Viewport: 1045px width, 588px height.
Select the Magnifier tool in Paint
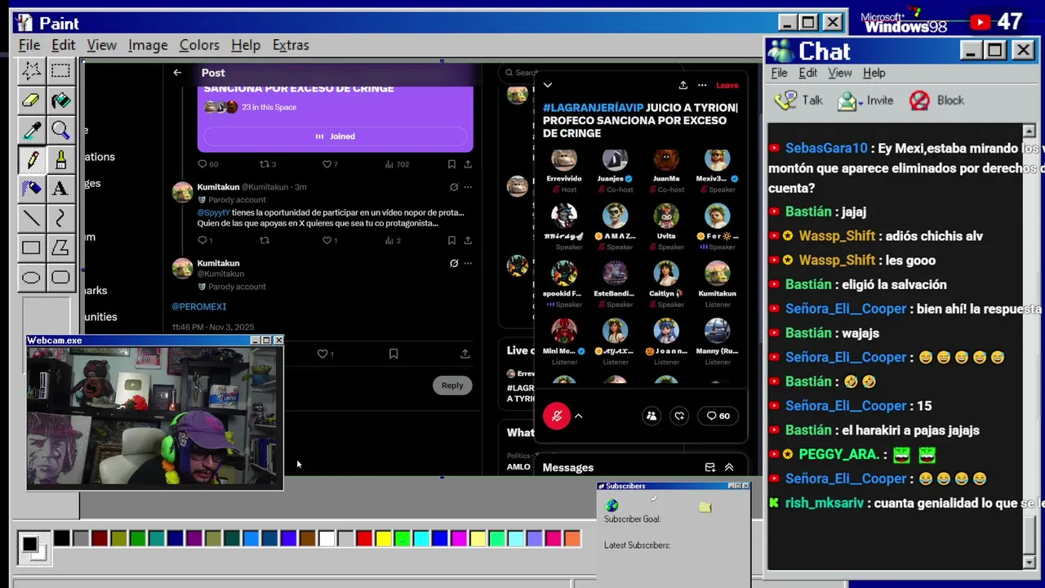(60, 130)
